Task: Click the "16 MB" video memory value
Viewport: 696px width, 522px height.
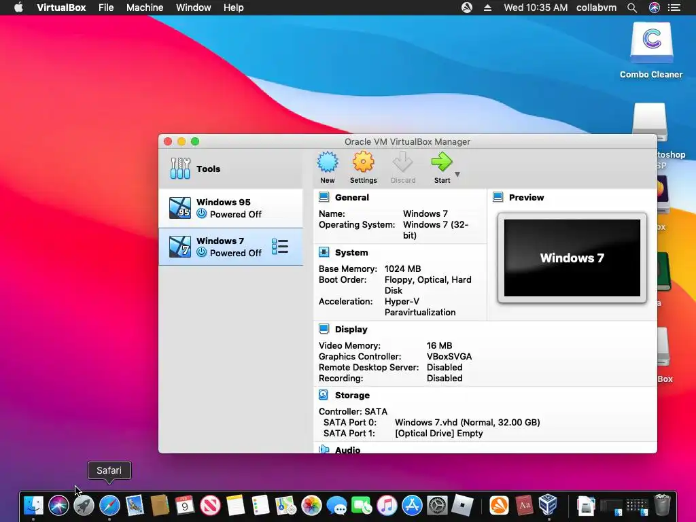Action: tap(440, 346)
